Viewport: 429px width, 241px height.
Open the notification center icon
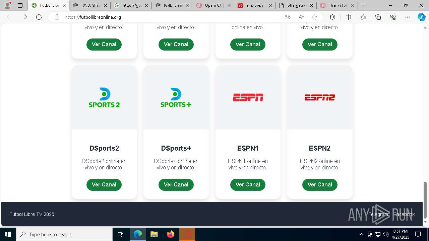point(418,234)
